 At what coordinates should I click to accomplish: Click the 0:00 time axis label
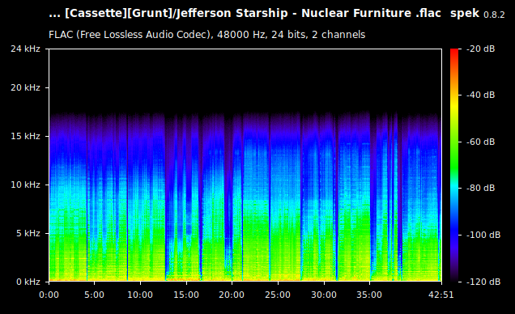coord(49,295)
